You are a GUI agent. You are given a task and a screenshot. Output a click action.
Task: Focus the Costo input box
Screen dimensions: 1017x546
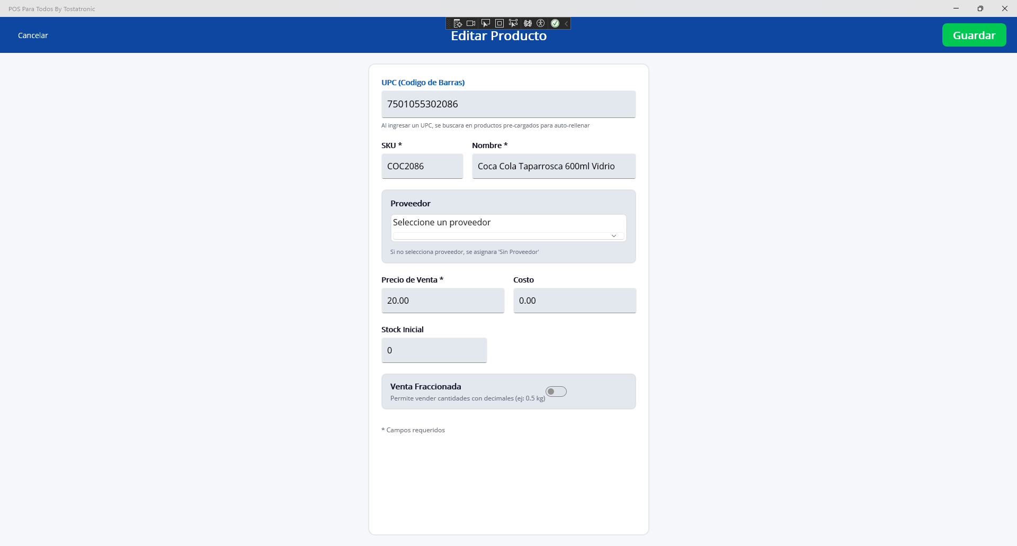574,301
